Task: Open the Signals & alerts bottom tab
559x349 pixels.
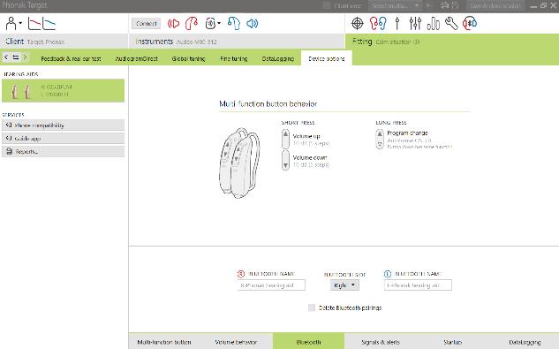Action: (x=381, y=342)
